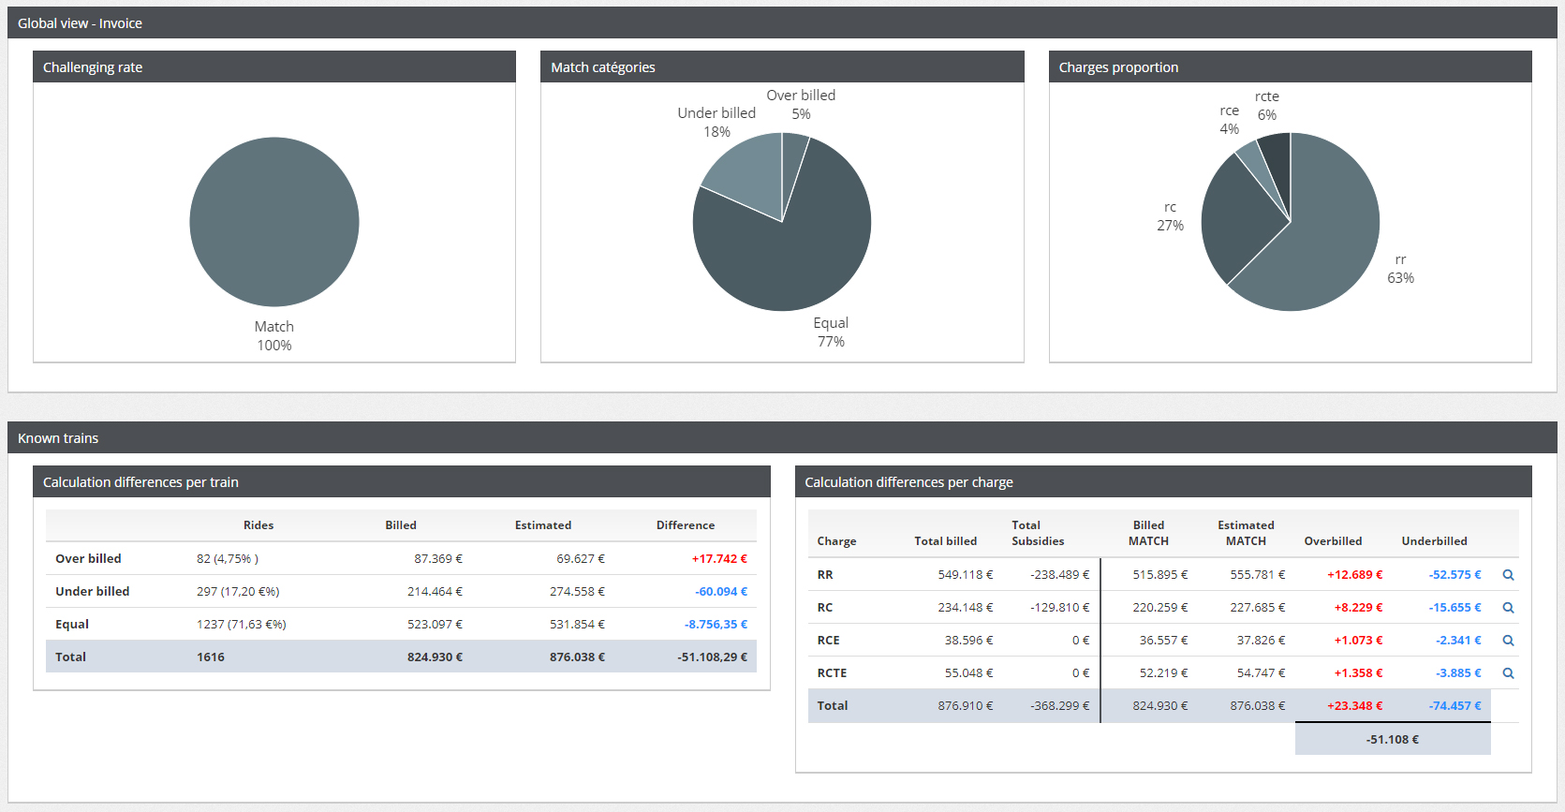The height and width of the screenshot is (812, 1565).
Task: Inspect the RCE charge using its search icon
Action: point(1508,641)
